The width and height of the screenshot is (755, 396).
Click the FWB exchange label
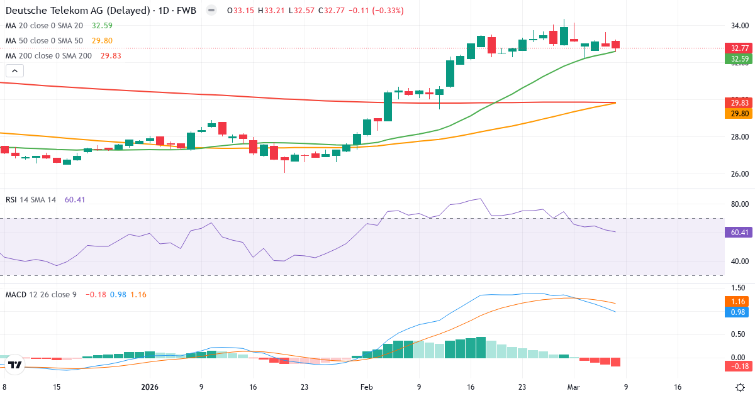pos(187,10)
